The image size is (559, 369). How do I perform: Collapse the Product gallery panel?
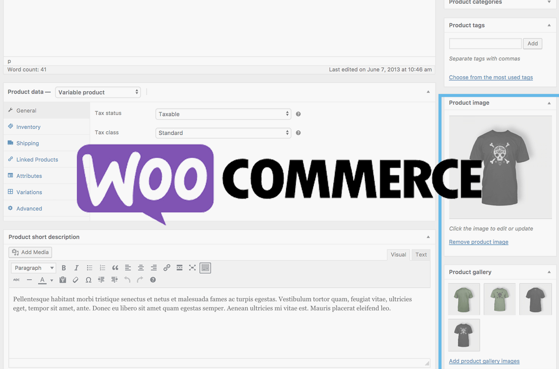pos(549,272)
